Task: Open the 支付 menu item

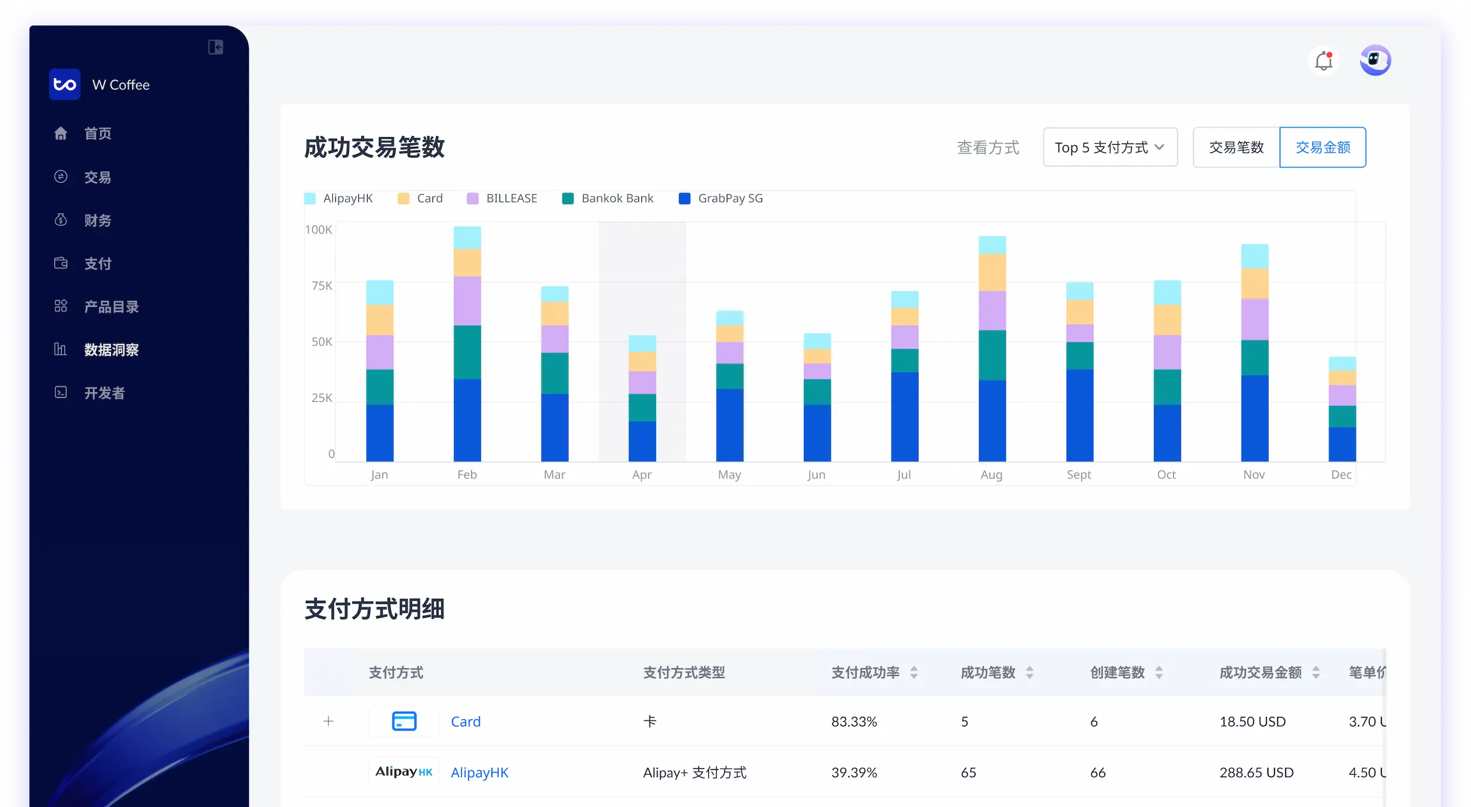Action: pos(98,264)
